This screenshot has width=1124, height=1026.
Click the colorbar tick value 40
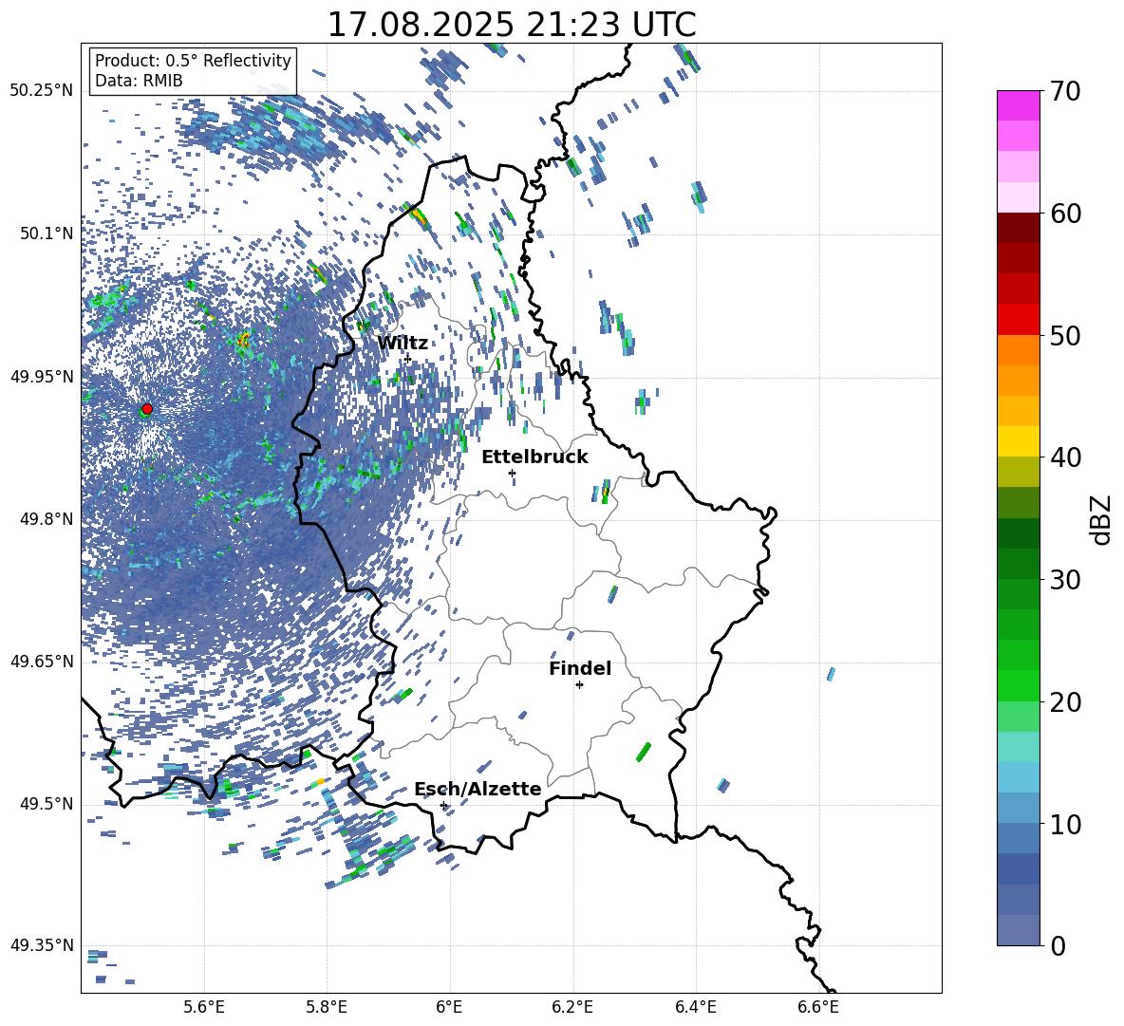pyautogui.click(x=1064, y=457)
